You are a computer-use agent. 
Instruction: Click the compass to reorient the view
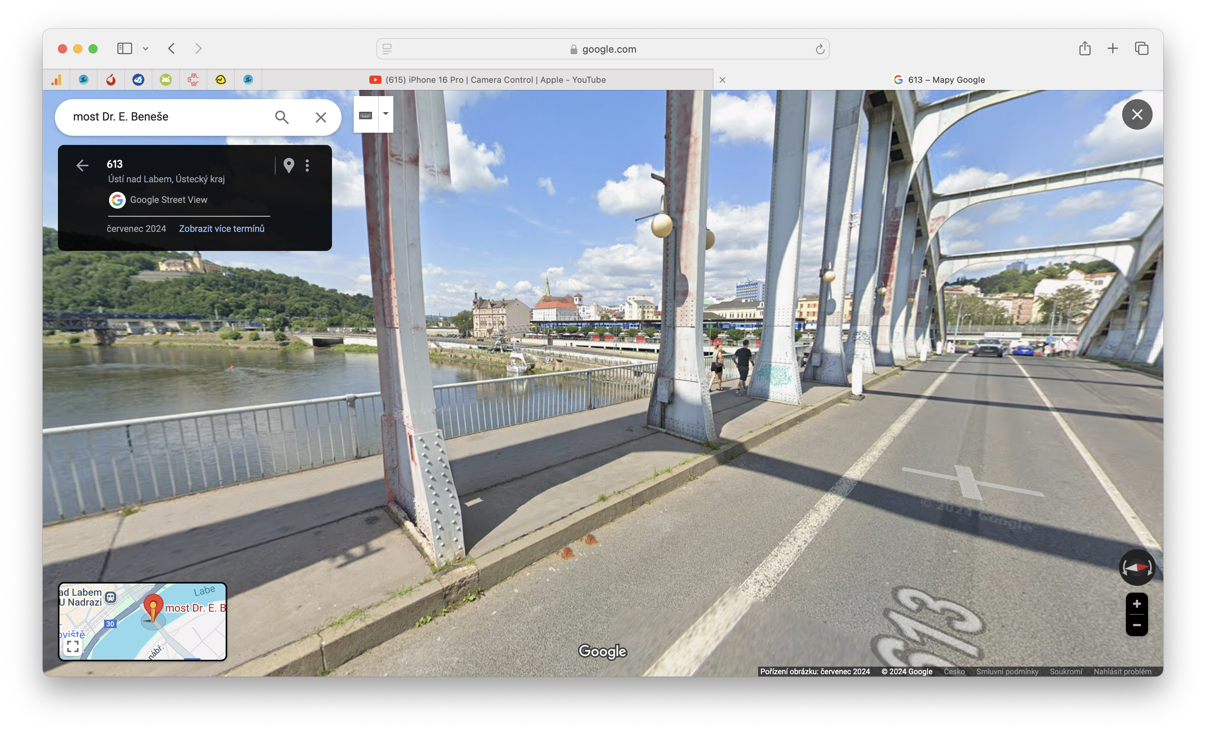tap(1137, 568)
